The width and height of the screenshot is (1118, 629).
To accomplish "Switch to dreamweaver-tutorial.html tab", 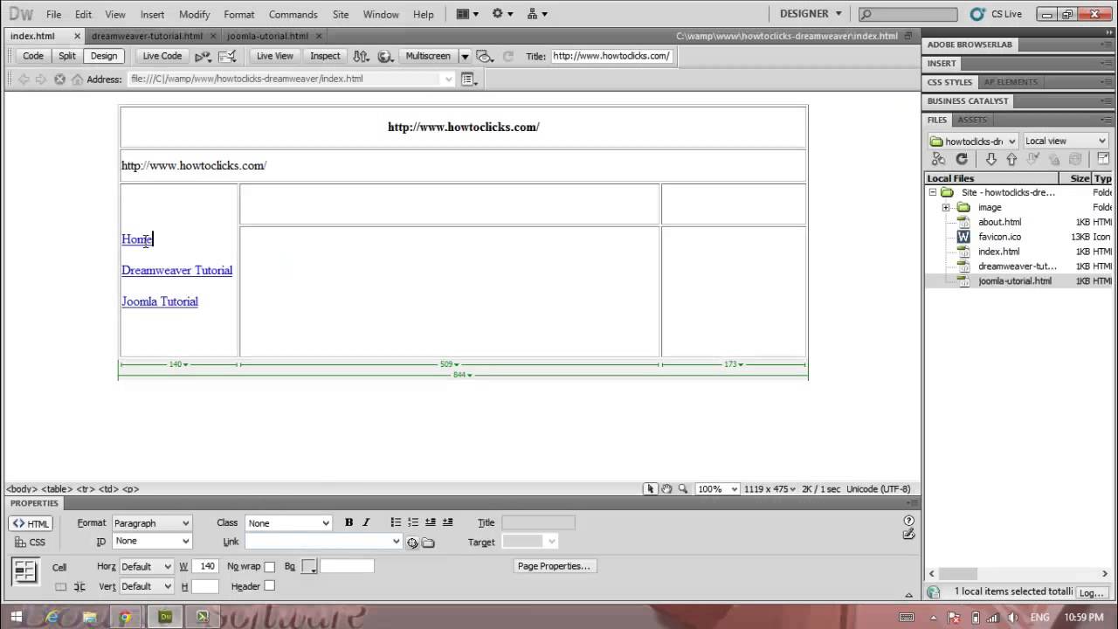I will (x=147, y=36).
